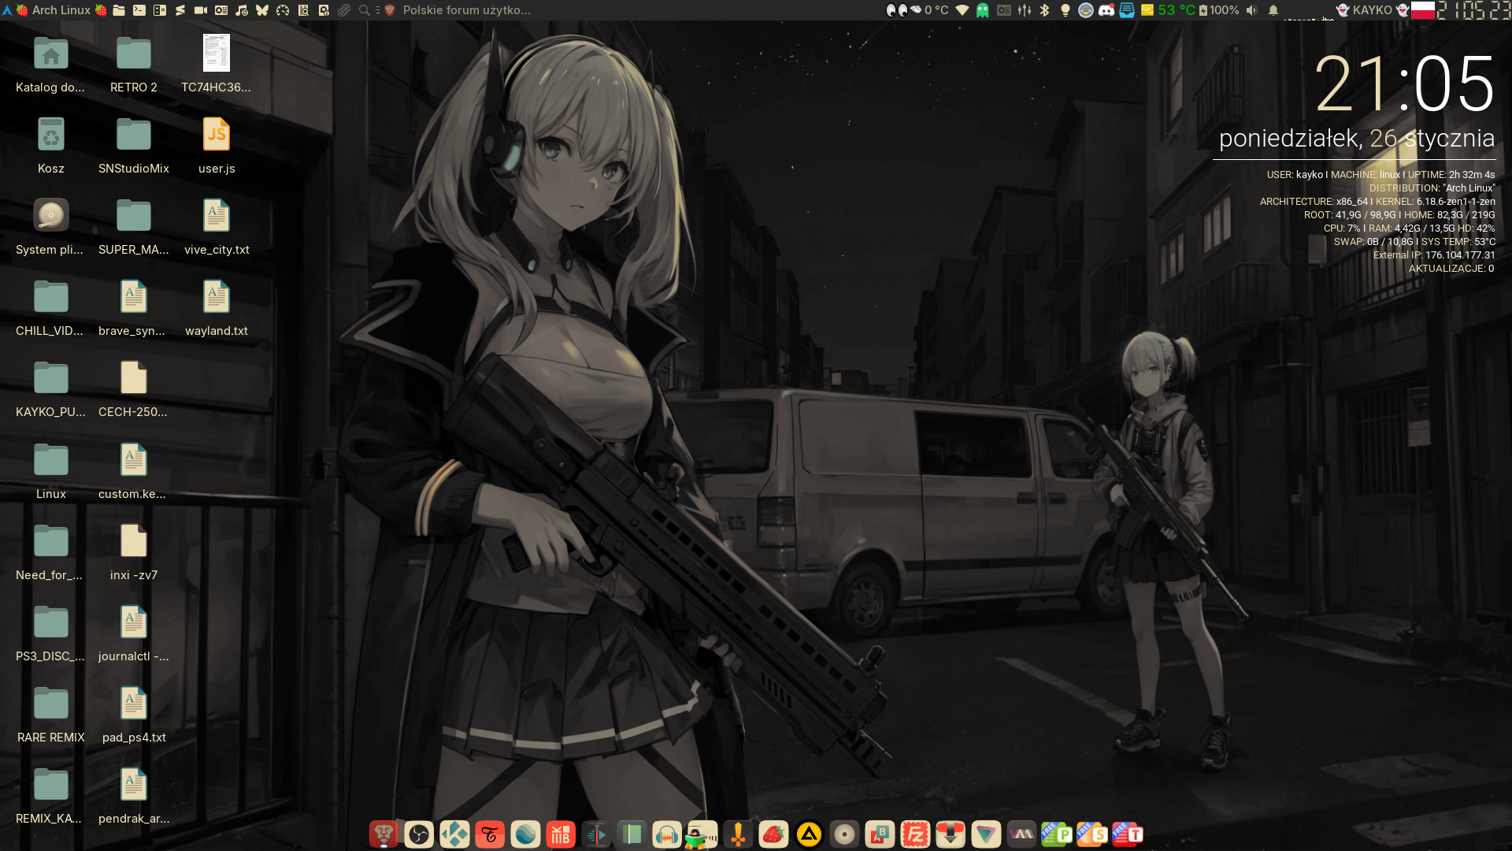This screenshot has width=1512, height=851.
Task: Open OBS Studio from the dock
Action: [419, 834]
